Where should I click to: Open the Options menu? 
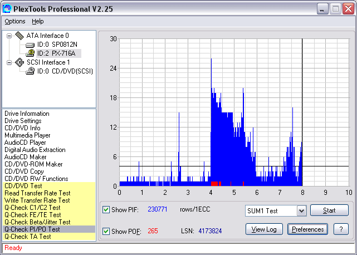click(x=15, y=21)
